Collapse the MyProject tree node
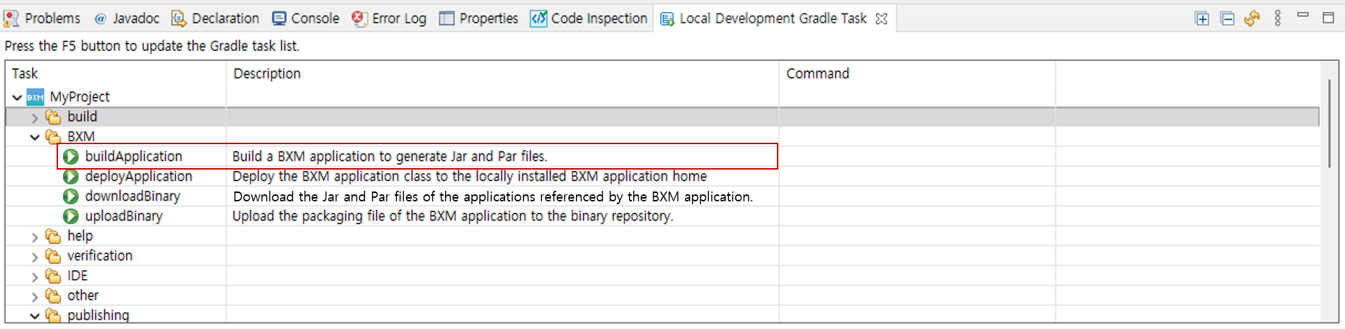This screenshot has width=1345, height=330. coord(17,98)
